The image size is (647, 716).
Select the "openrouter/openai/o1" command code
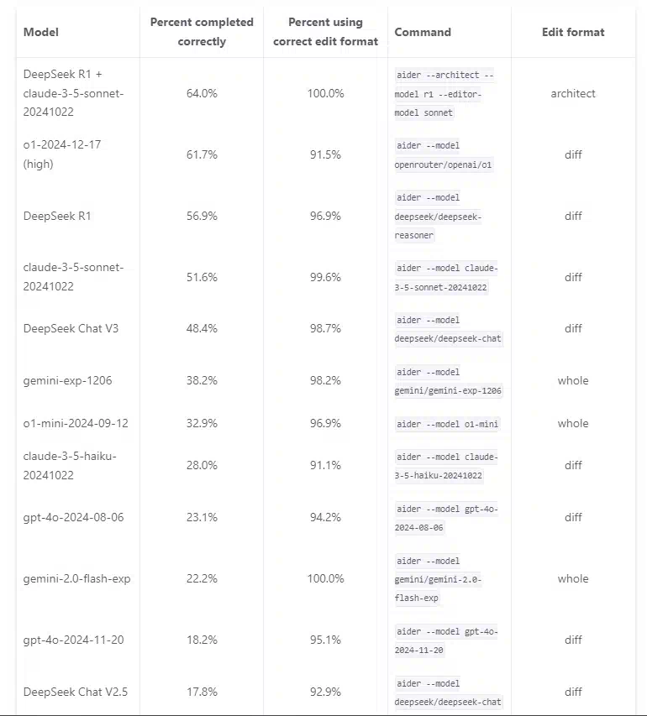tap(444, 165)
